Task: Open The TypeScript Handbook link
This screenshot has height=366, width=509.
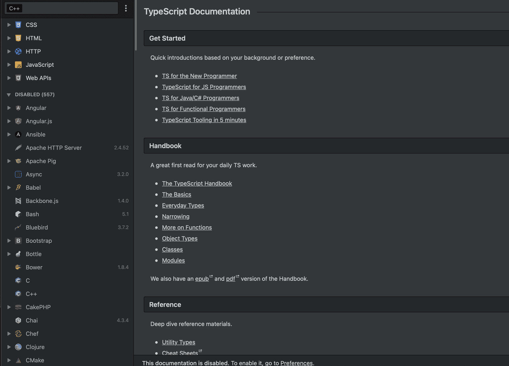Action: pos(197,183)
